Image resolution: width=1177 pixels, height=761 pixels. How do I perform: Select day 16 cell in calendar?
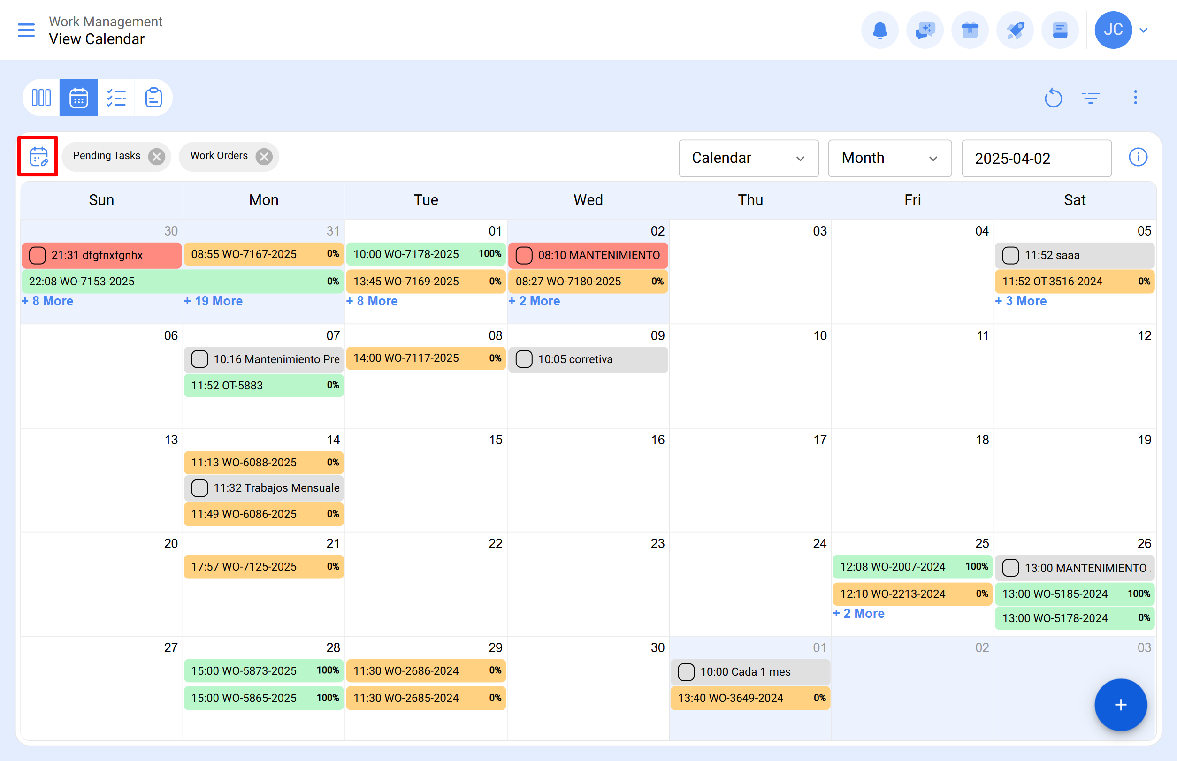coord(588,480)
